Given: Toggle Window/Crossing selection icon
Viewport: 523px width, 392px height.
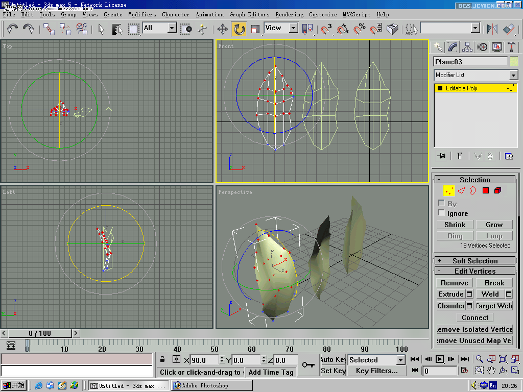Looking at the screenshot, I should pyautogui.click(x=186, y=29).
